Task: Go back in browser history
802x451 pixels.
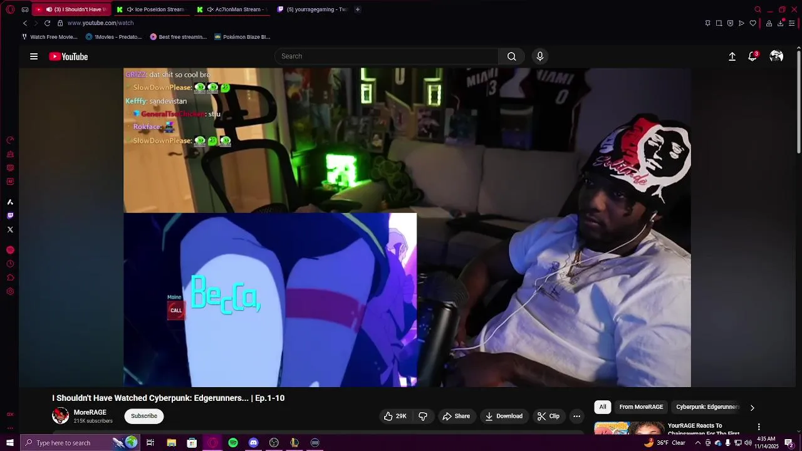Action: click(x=25, y=23)
